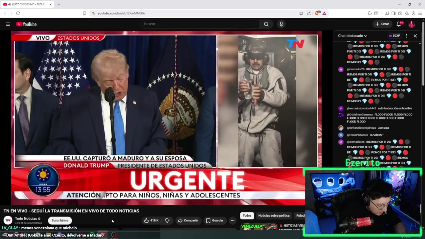Open the Todo Noticias channel avatar

coord(8,220)
